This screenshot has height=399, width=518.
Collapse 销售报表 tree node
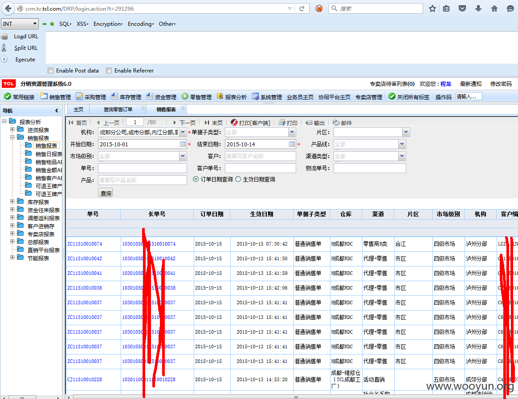point(12,137)
